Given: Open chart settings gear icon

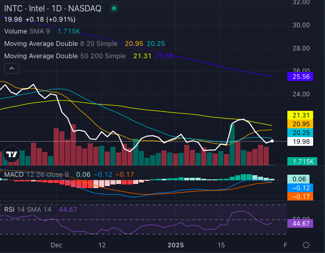Looking at the screenshot, I should (x=306, y=245).
